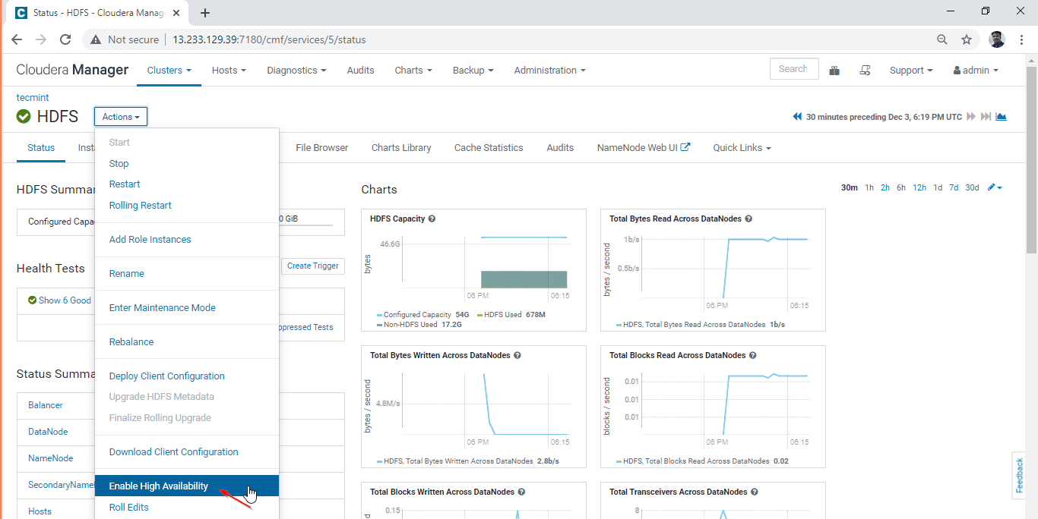Click help icon for Total Bytes Read chart
This screenshot has height=519, width=1038.
[748, 219]
